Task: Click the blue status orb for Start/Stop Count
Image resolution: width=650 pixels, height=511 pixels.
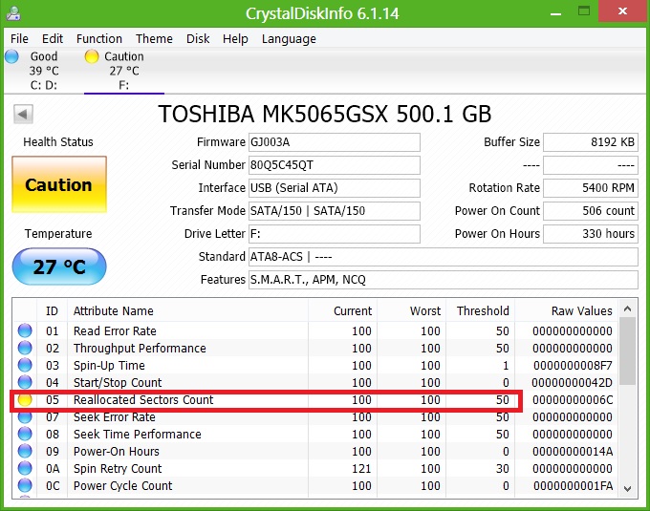Action: pyautogui.click(x=25, y=382)
